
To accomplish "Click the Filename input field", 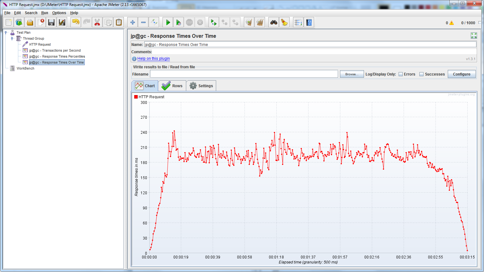I will tap(244, 74).
